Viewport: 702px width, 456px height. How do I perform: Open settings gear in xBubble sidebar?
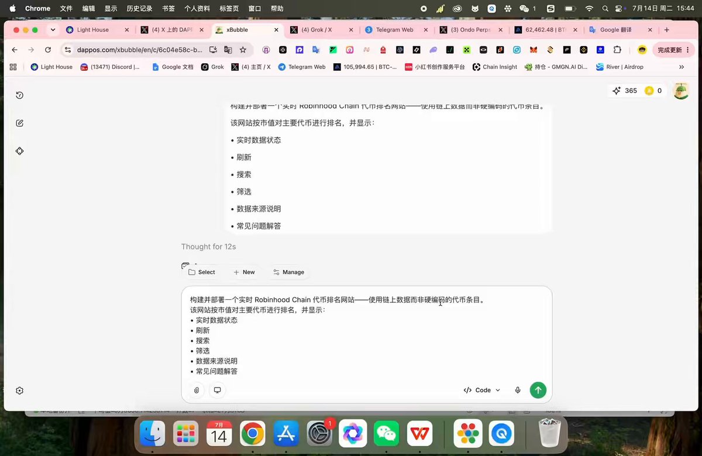pos(19,391)
